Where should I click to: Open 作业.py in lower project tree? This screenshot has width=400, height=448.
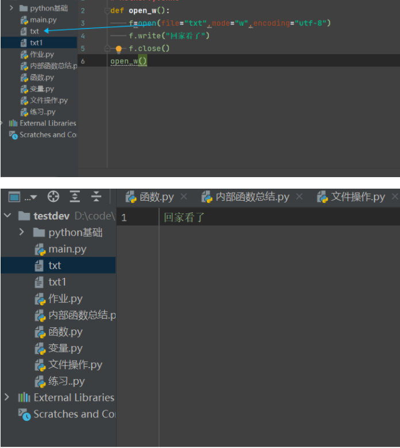(59, 298)
